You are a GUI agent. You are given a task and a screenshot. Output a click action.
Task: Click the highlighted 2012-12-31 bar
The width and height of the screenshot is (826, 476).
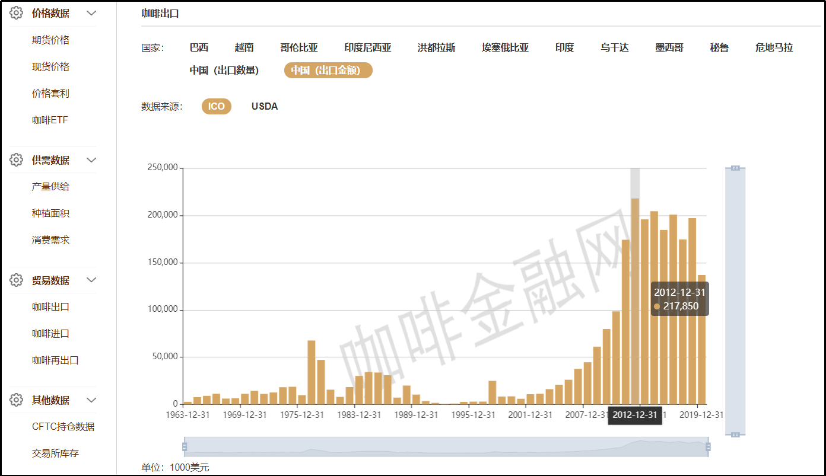(x=635, y=301)
